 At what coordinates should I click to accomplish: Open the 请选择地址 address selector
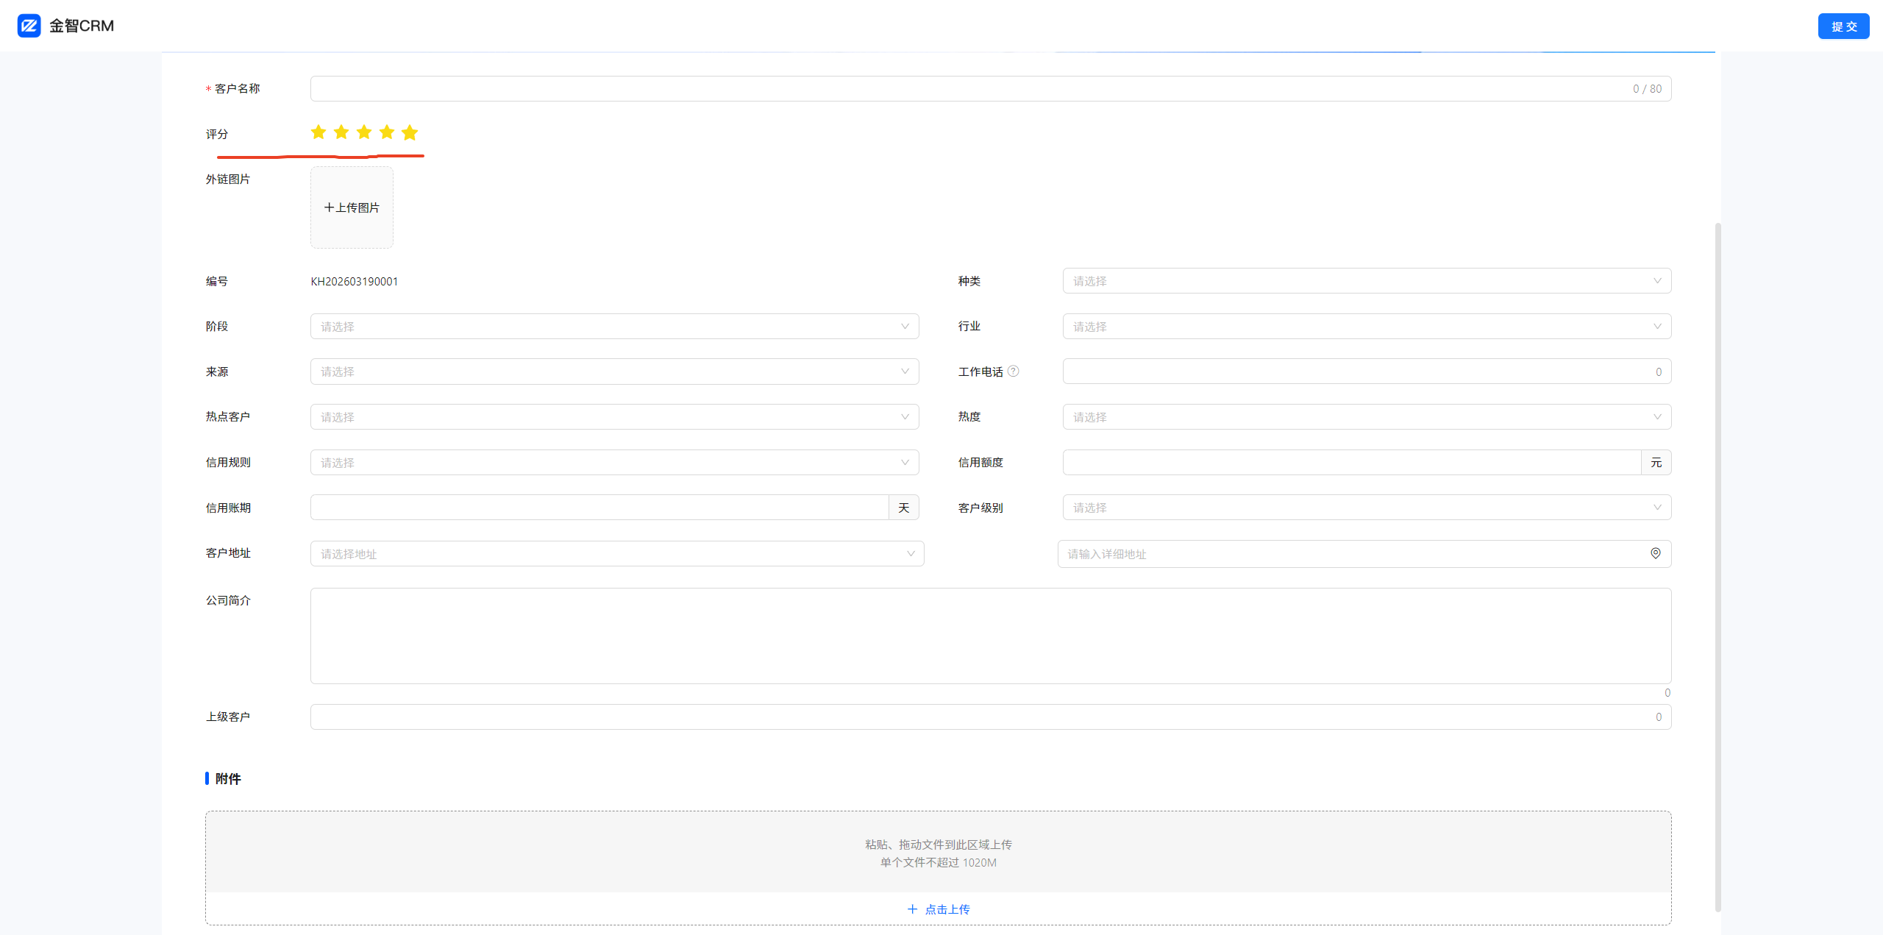[616, 554]
